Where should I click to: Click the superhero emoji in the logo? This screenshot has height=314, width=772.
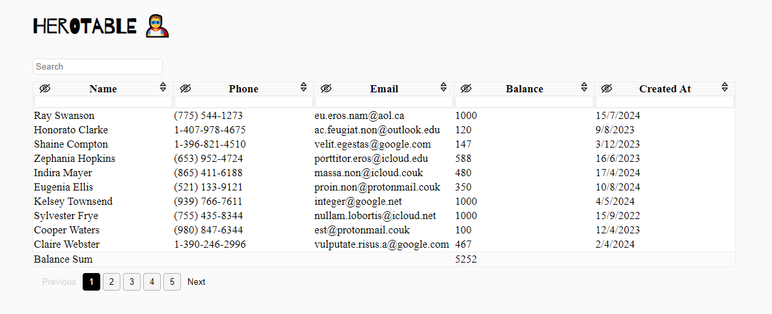(157, 26)
